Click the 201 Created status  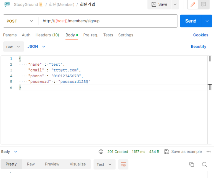(x=118, y=152)
